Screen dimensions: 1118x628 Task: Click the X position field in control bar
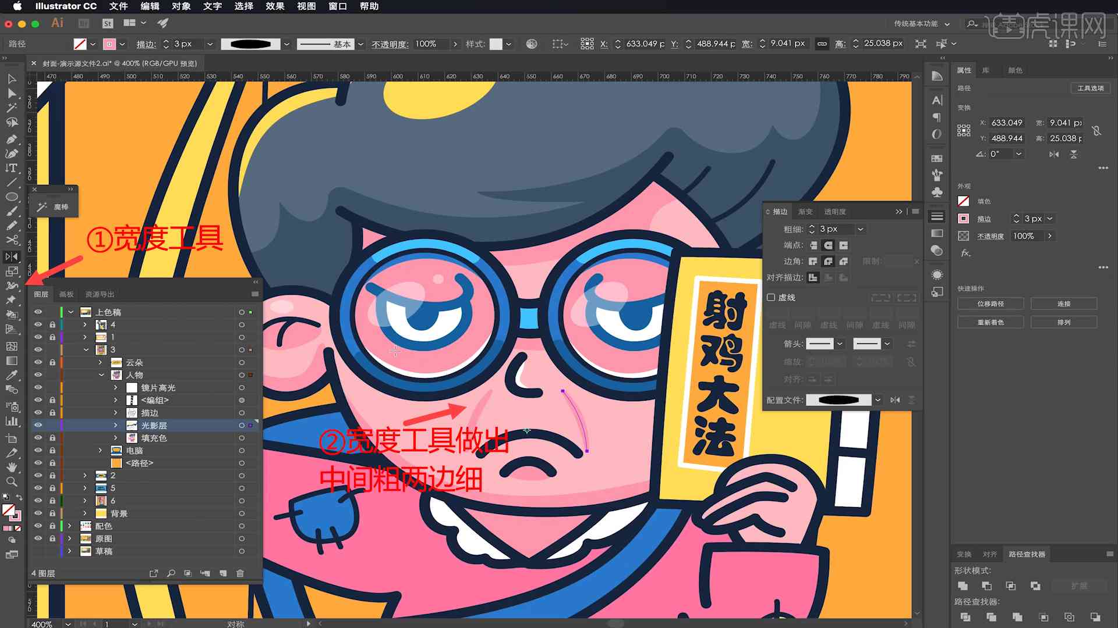[x=645, y=44]
